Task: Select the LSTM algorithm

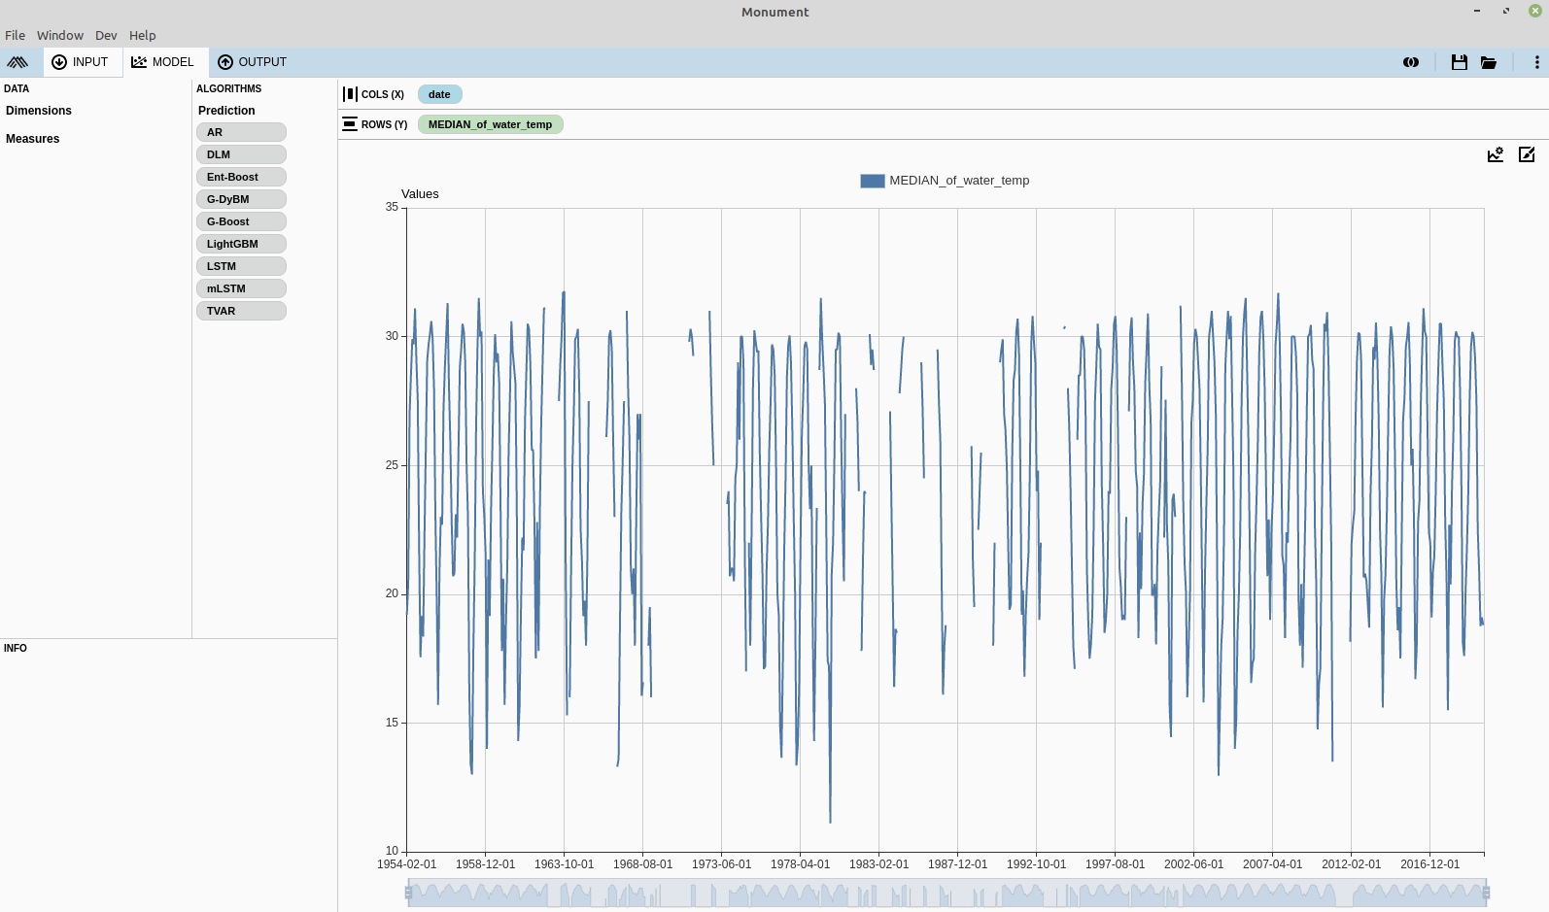Action: (x=241, y=266)
